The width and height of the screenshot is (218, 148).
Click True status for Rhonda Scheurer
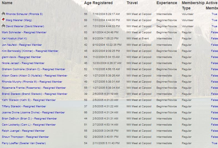(214, 14)
